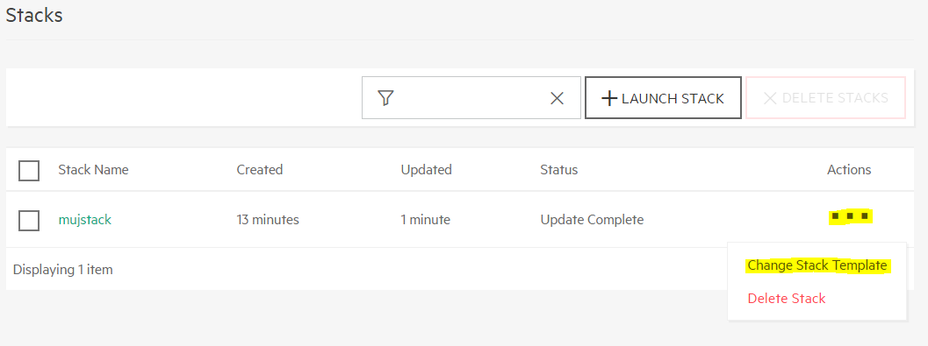This screenshot has height=346, width=928.
Task: Check the box next to mujstack
Action: pos(29,220)
